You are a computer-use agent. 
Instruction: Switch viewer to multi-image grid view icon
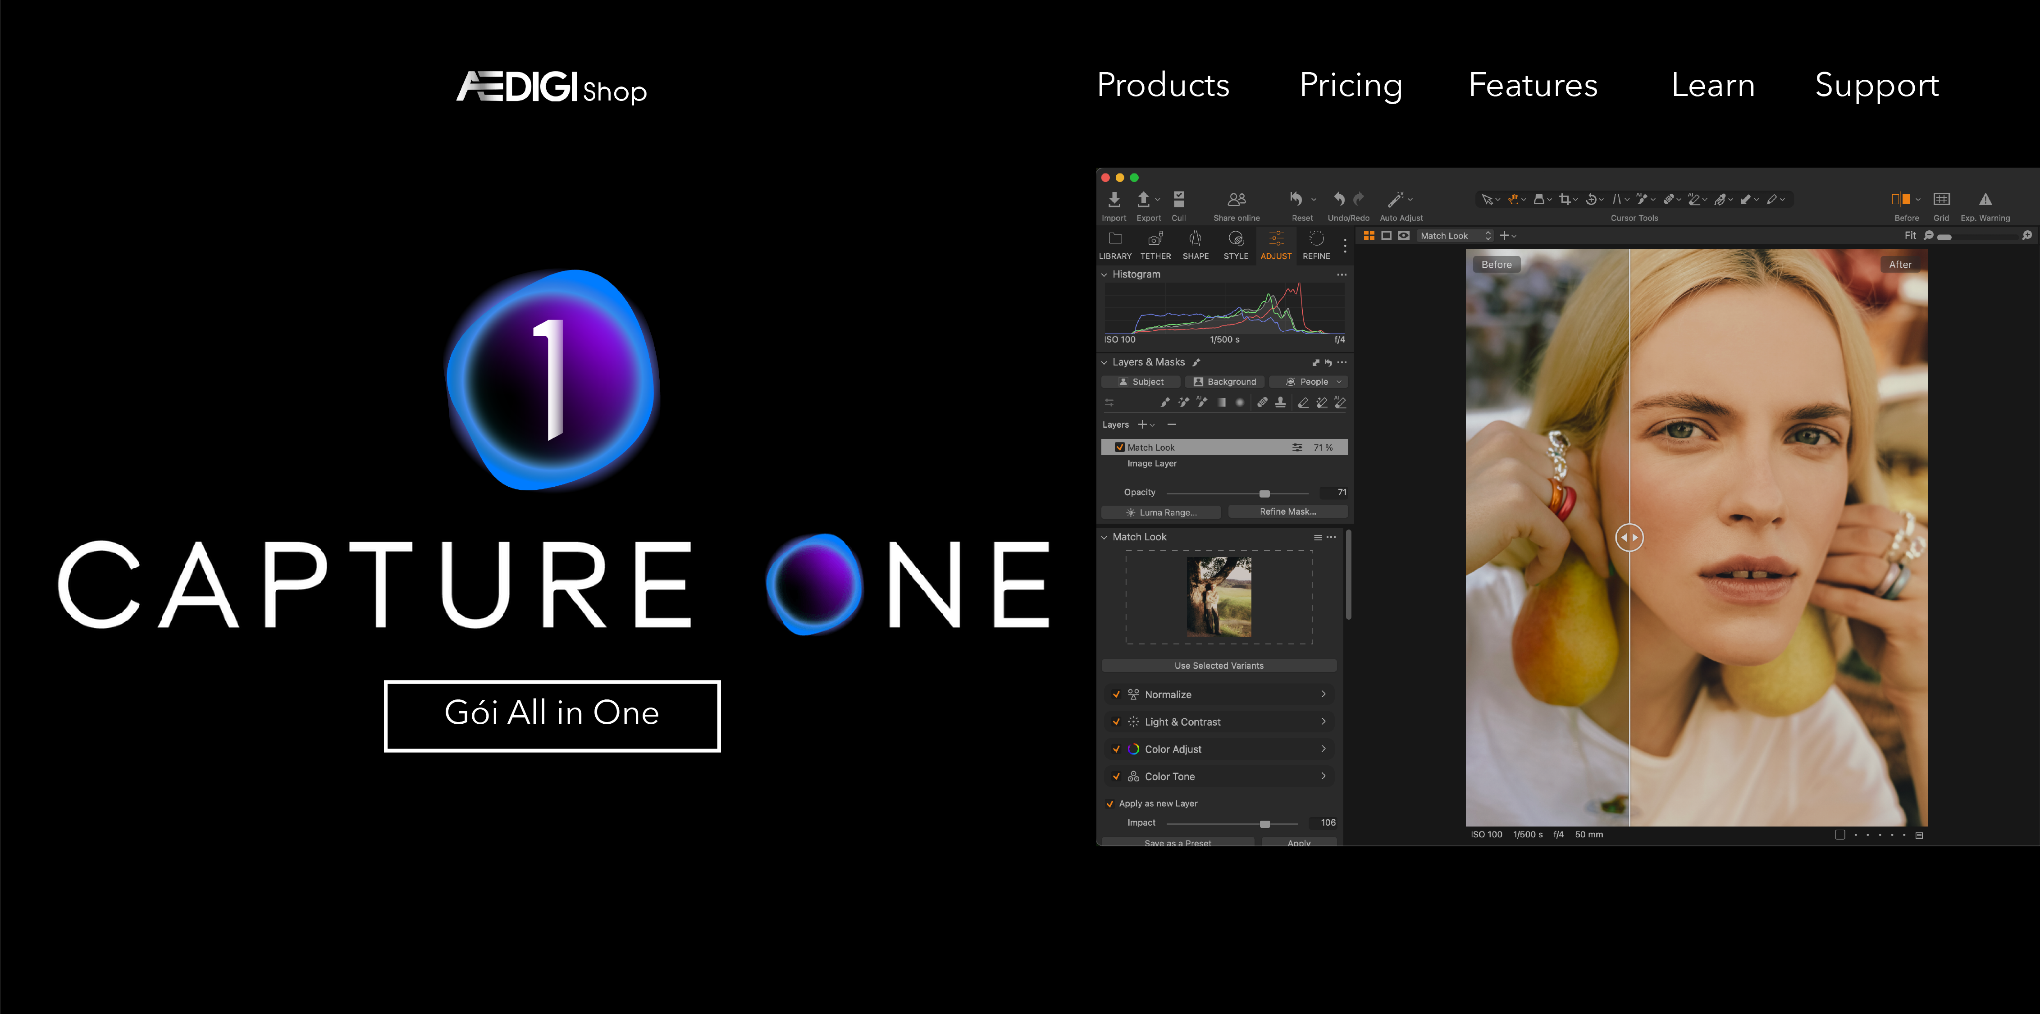tap(1369, 235)
